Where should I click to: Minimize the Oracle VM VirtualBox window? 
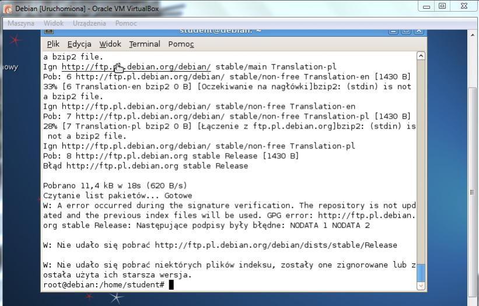(x=428, y=6)
